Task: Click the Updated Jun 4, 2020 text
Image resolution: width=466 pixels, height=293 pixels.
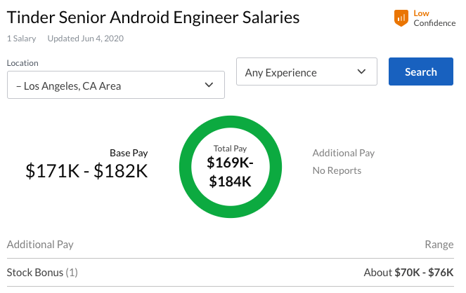Action: [x=85, y=39]
